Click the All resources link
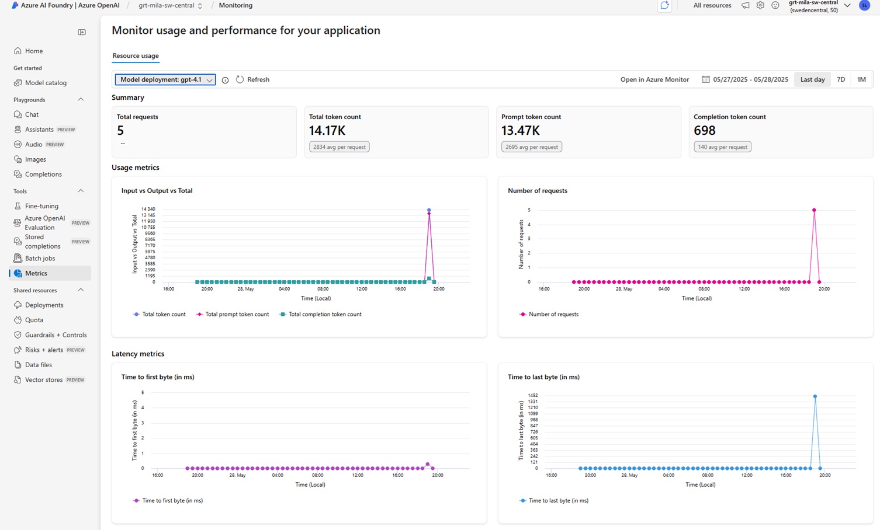The image size is (880, 530). point(712,5)
